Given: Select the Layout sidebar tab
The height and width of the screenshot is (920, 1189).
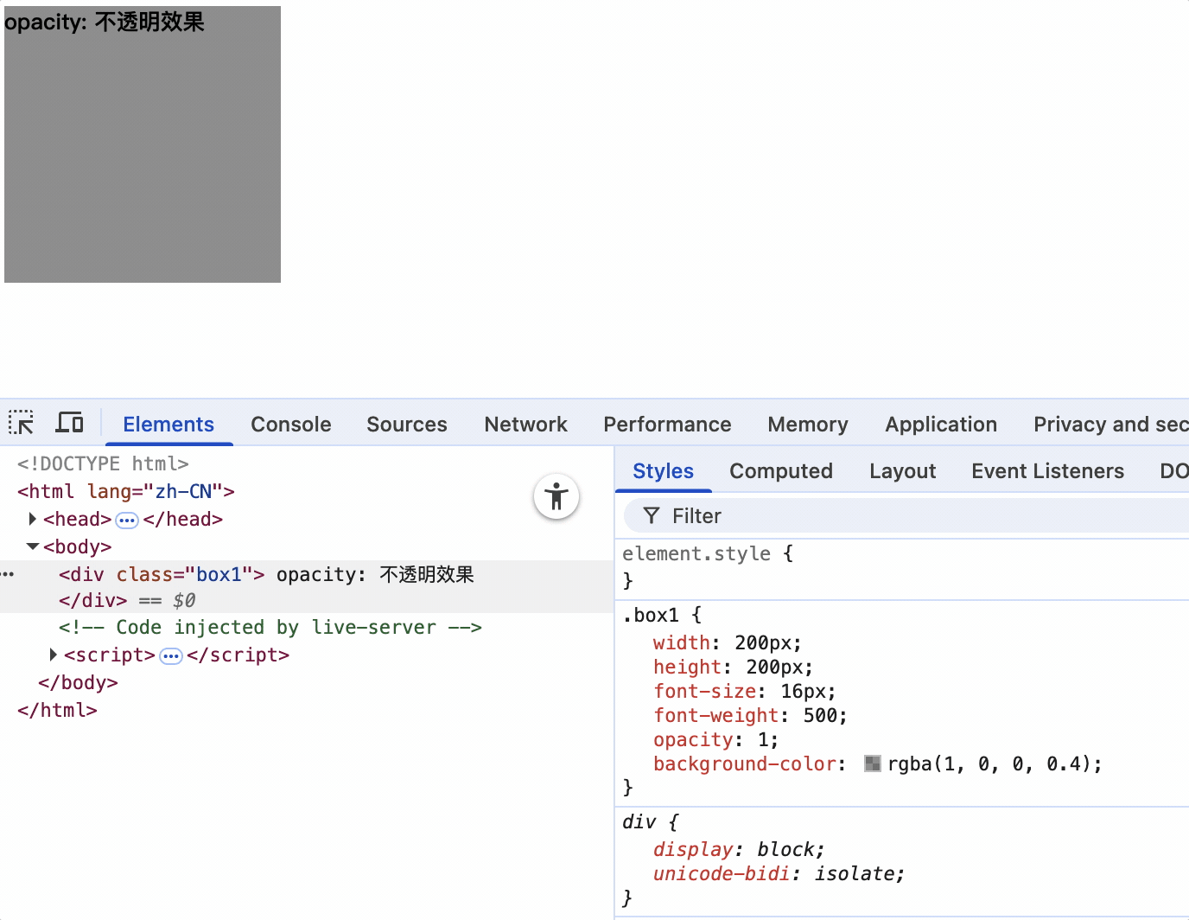Looking at the screenshot, I should click(x=903, y=471).
